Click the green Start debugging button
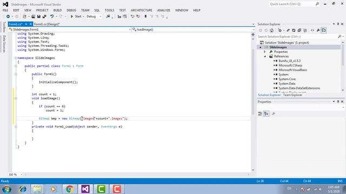 (x=76, y=17)
